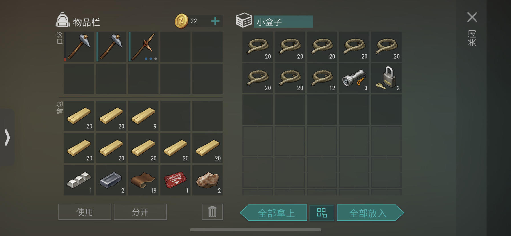The height and width of the screenshot is (236, 511).
Task: Click the sort items grid button
Action: pos(322,213)
